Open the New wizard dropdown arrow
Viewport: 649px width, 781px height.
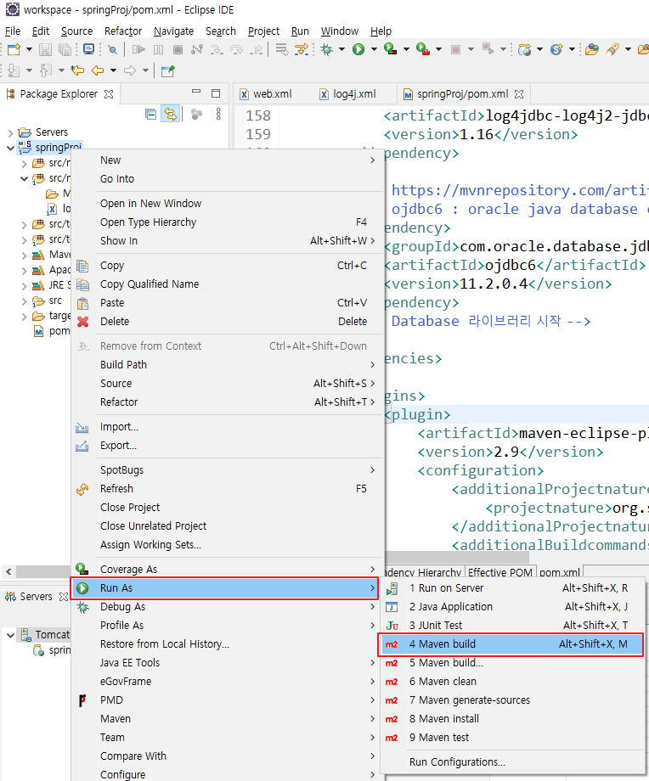click(29, 49)
